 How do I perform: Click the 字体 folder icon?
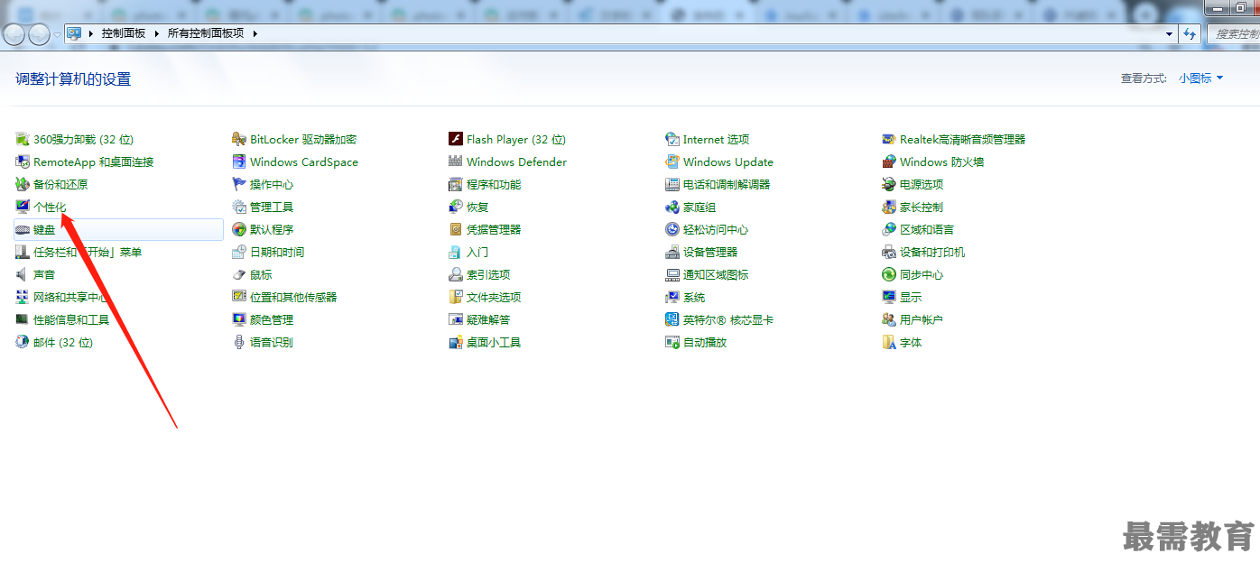coord(889,342)
